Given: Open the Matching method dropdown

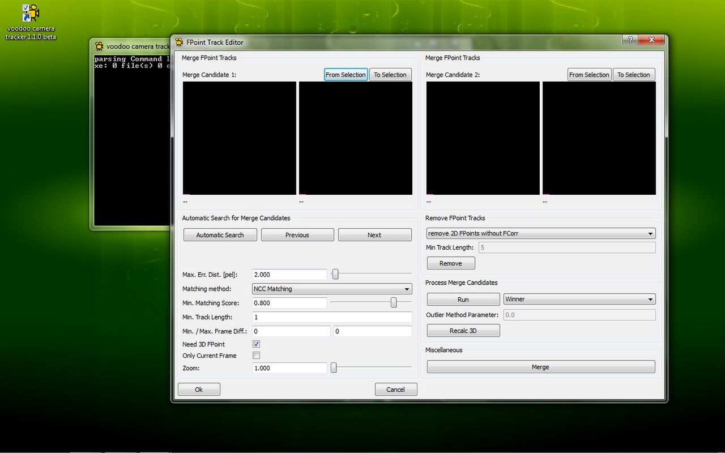Looking at the screenshot, I should 332,289.
